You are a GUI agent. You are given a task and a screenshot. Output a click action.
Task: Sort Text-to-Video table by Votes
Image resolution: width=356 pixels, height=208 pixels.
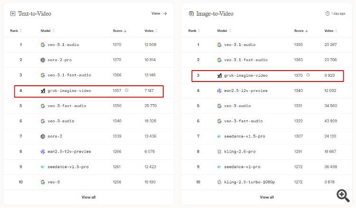pos(151,31)
